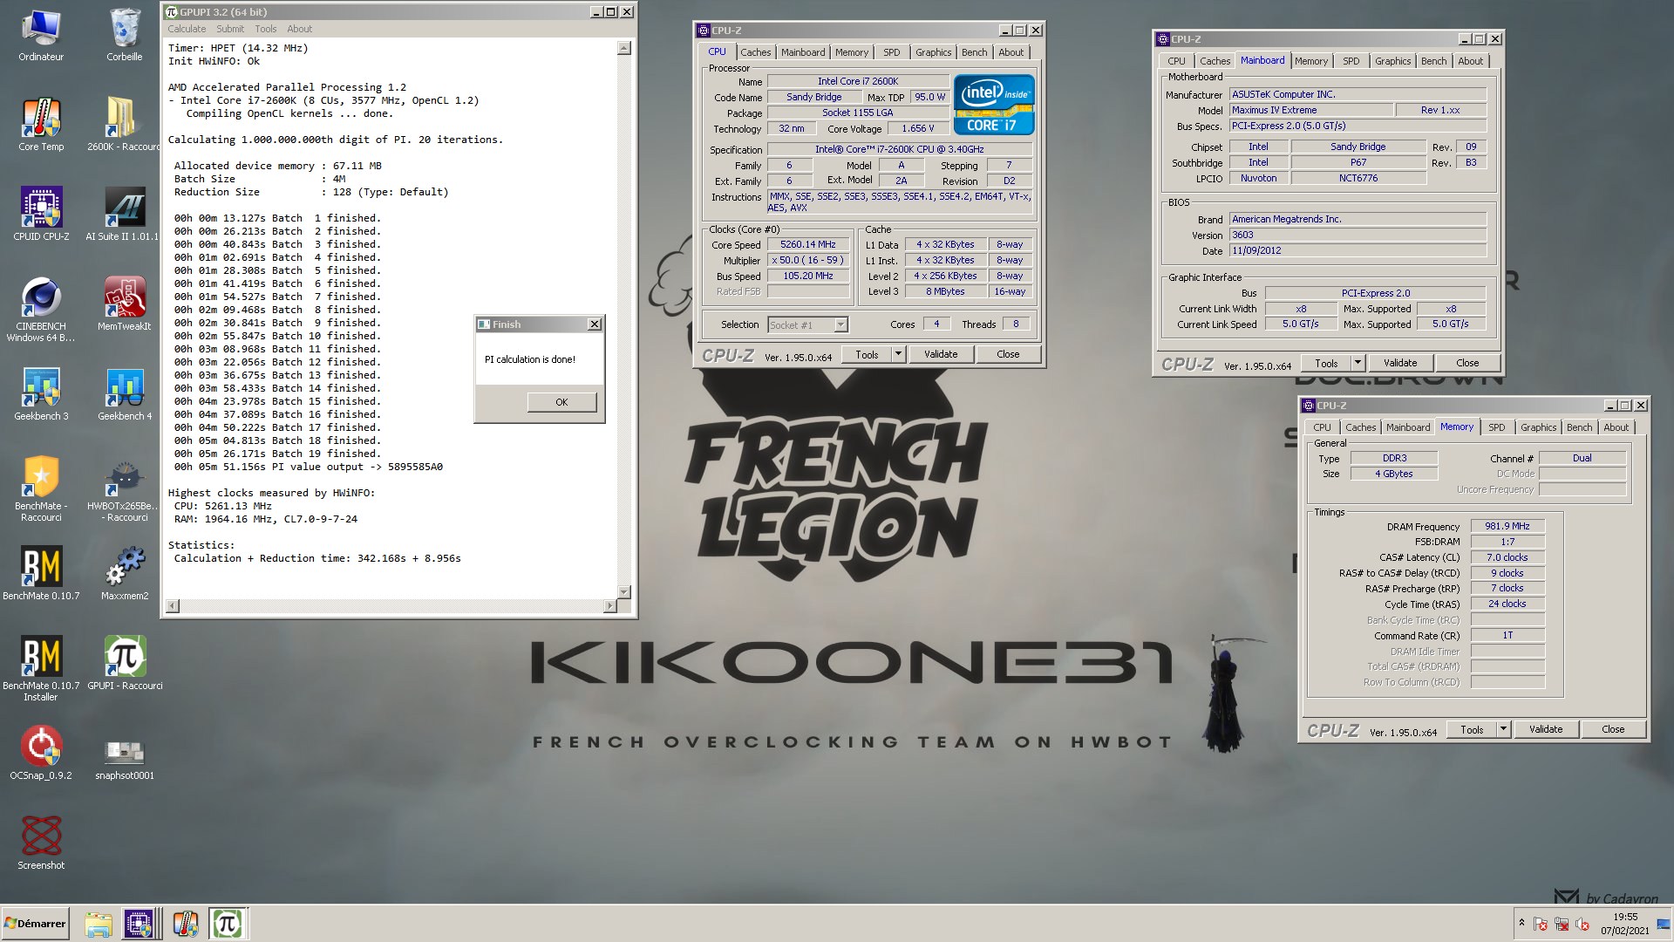Click the BIOS Version 3603 field
This screenshot has width=1674, height=942.
(x=1358, y=235)
